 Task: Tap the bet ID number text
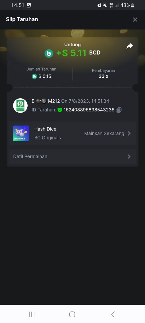(x=89, y=110)
